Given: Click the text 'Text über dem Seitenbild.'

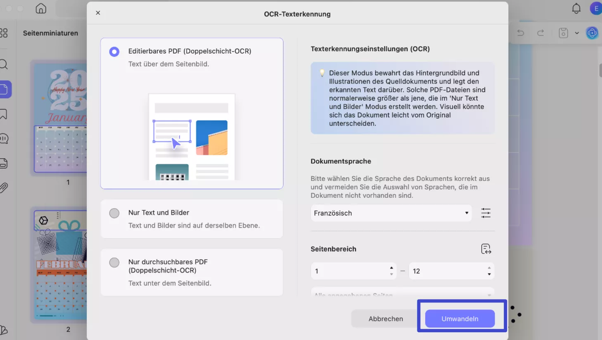Looking at the screenshot, I should point(168,64).
